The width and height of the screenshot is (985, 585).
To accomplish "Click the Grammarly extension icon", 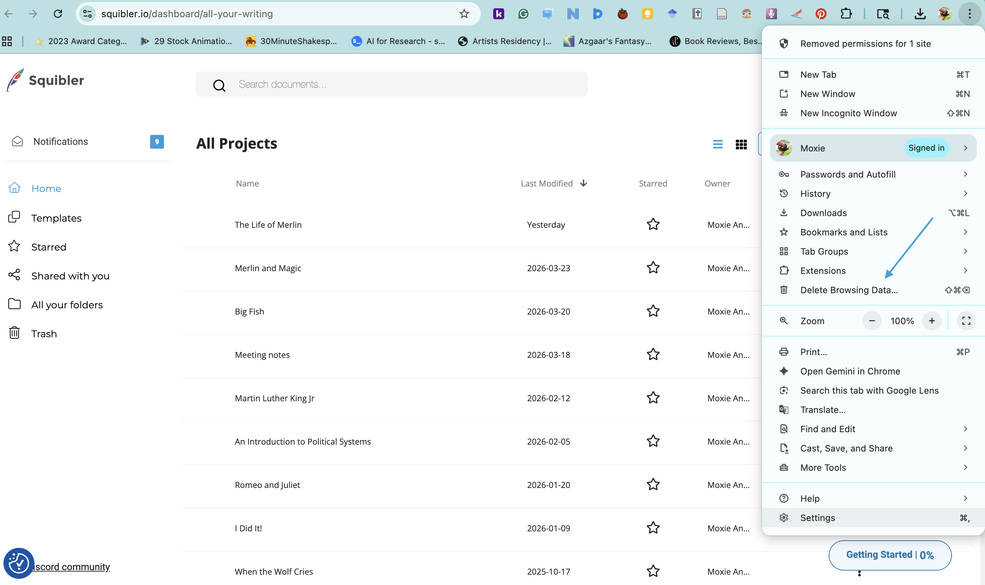I will click(x=523, y=14).
